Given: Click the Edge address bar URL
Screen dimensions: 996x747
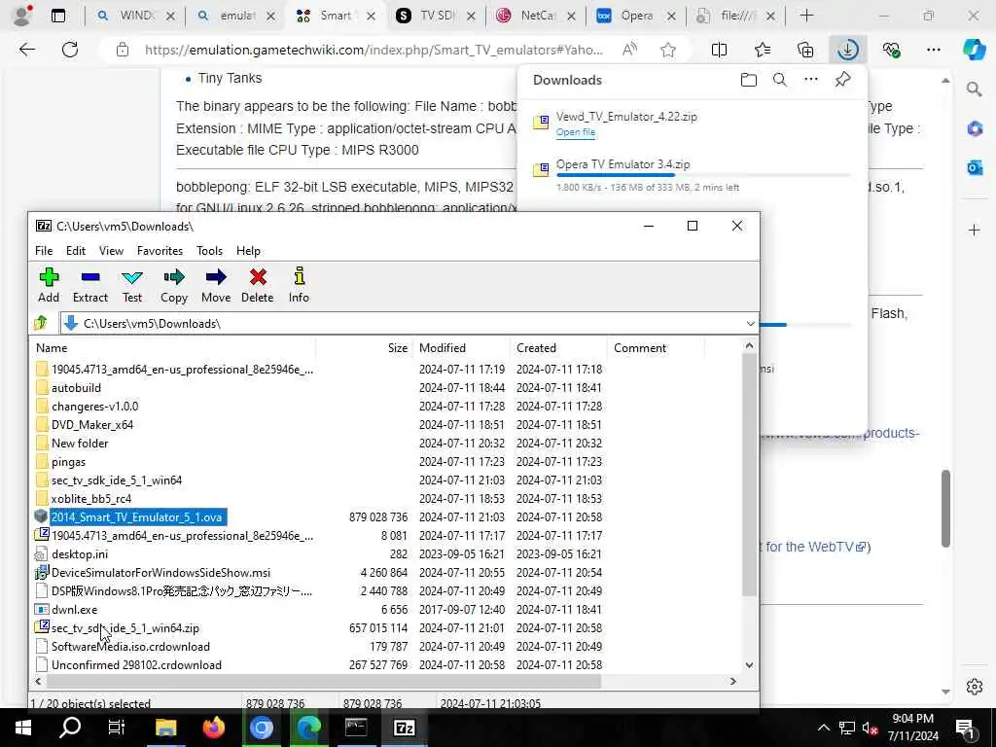Looking at the screenshot, I should pyautogui.click(x=373, y=50).
